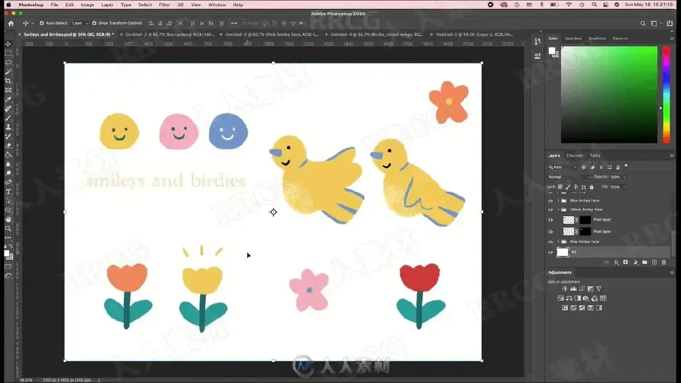The image size is (681, 383).
Task: Select the BG layer thumbnail
Action: pos(562,252)
